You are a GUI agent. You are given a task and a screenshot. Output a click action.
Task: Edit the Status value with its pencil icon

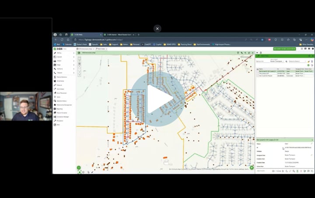point(312,144)
